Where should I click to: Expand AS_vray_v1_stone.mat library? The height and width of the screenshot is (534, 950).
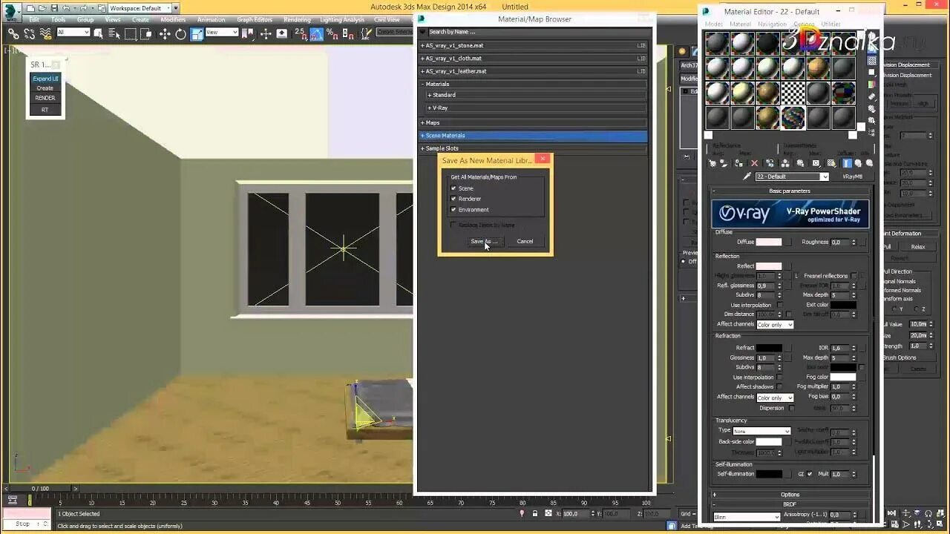pos(533,45)
